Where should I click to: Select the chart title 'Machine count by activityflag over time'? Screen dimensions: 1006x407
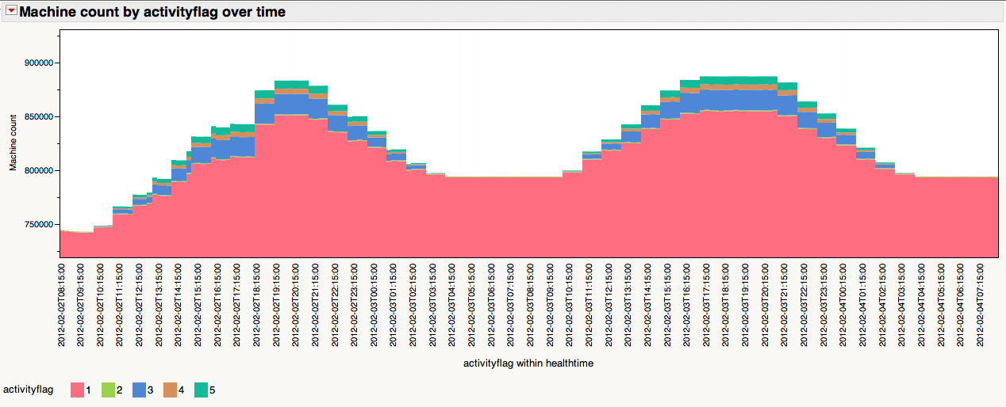(x=152, y=12)
